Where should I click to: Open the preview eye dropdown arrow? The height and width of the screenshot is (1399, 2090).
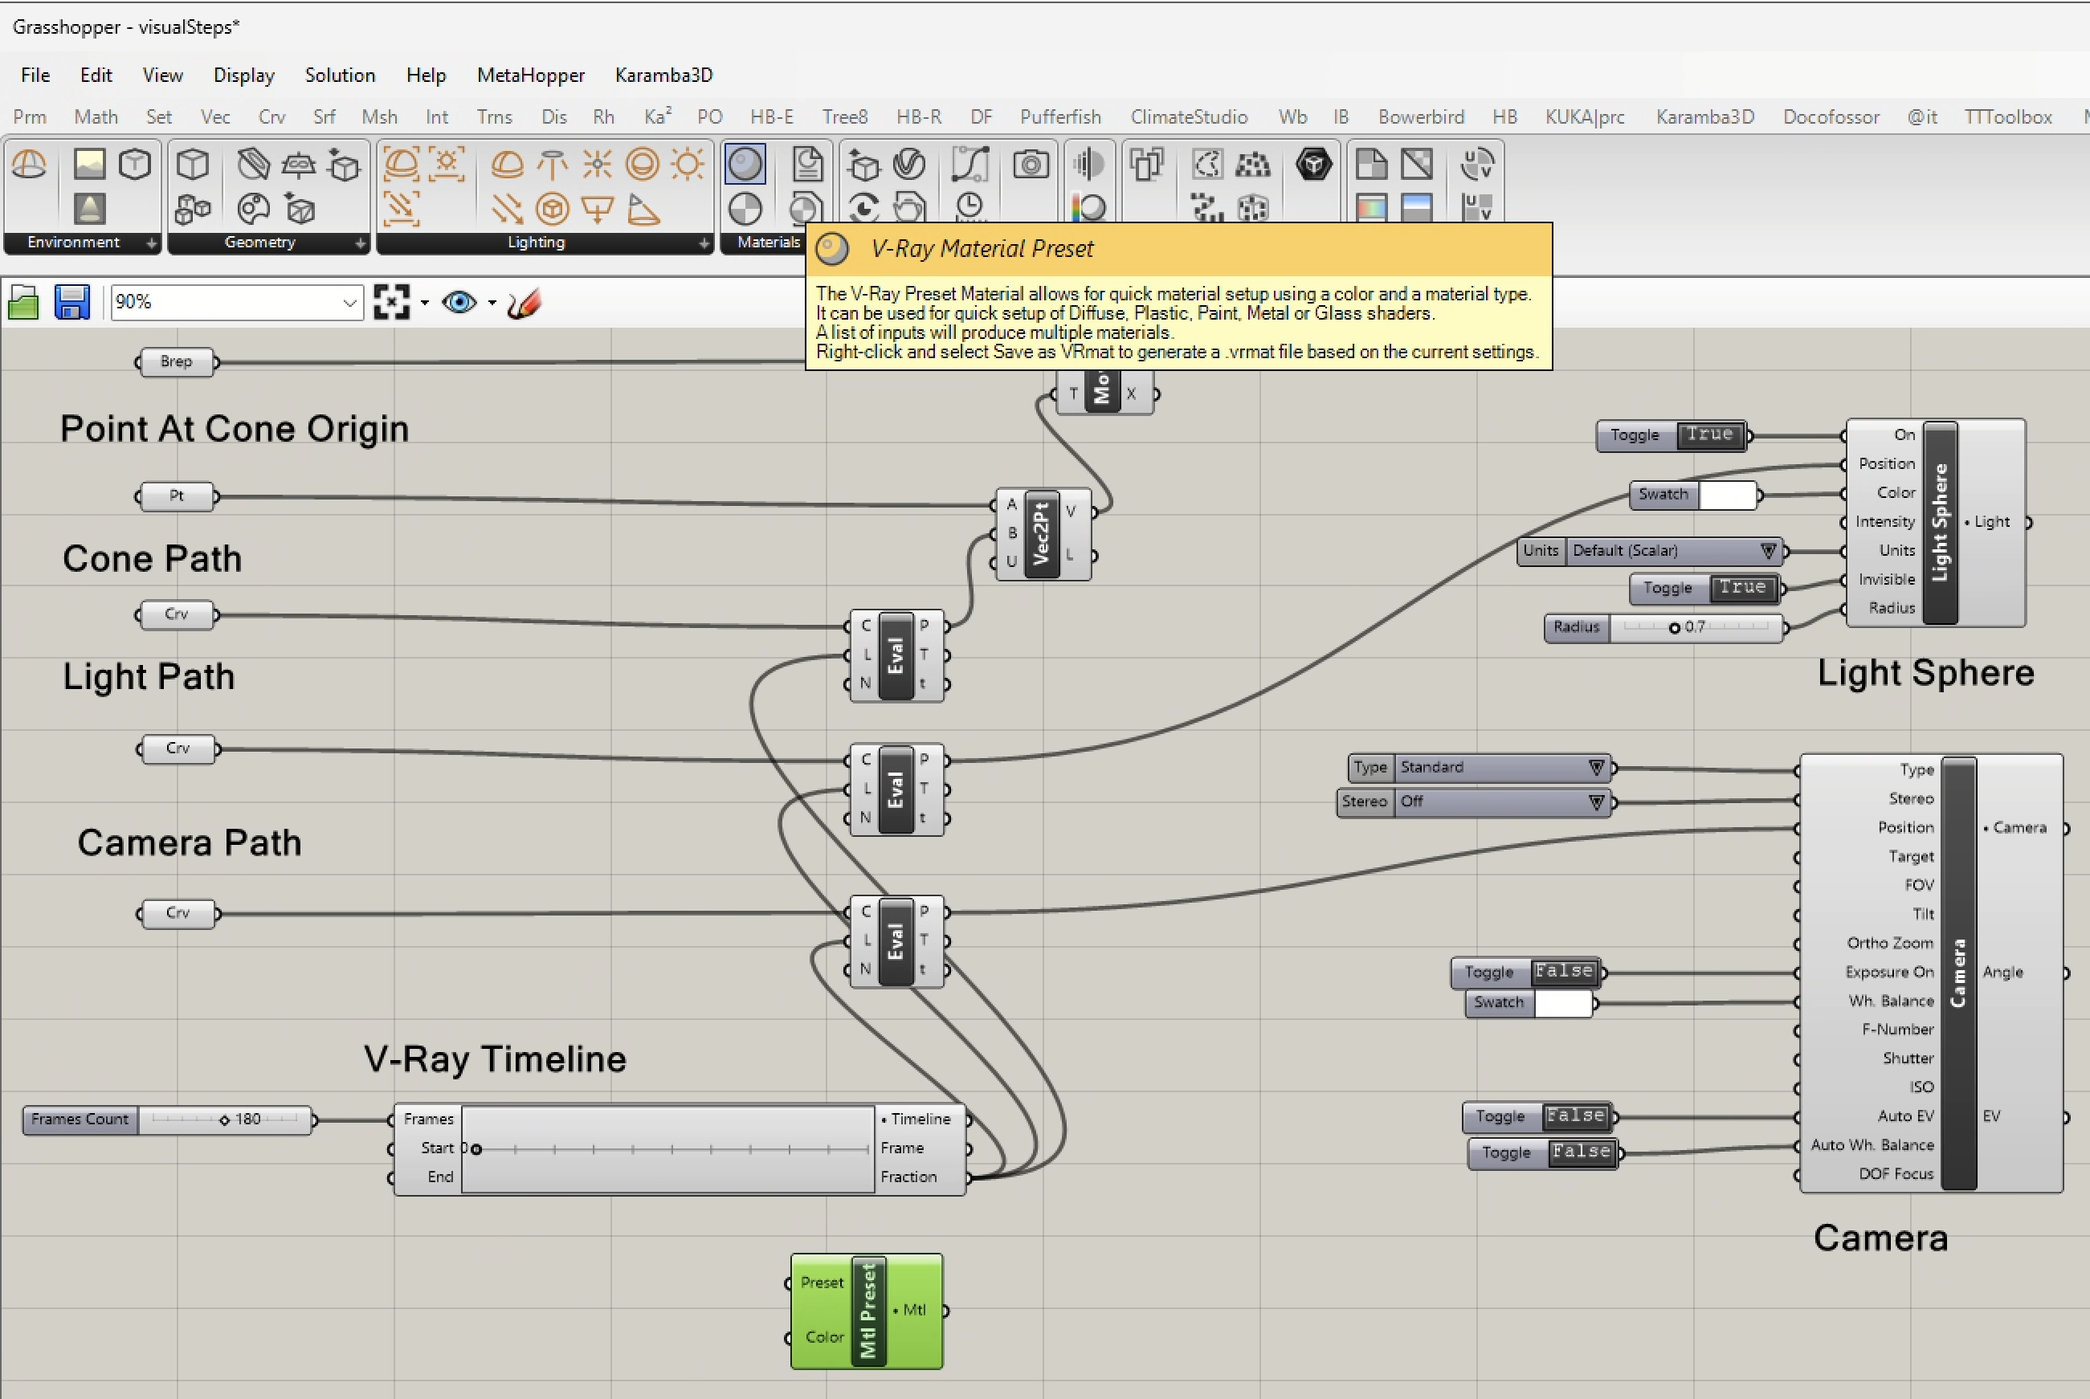click(492, 304)
